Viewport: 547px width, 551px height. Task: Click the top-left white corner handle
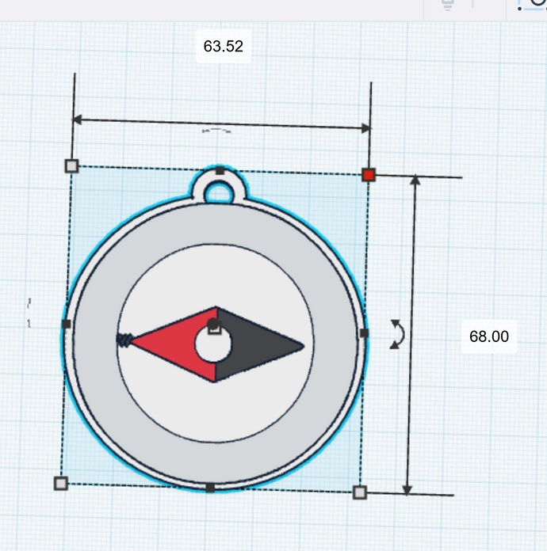tap(71, 165)
